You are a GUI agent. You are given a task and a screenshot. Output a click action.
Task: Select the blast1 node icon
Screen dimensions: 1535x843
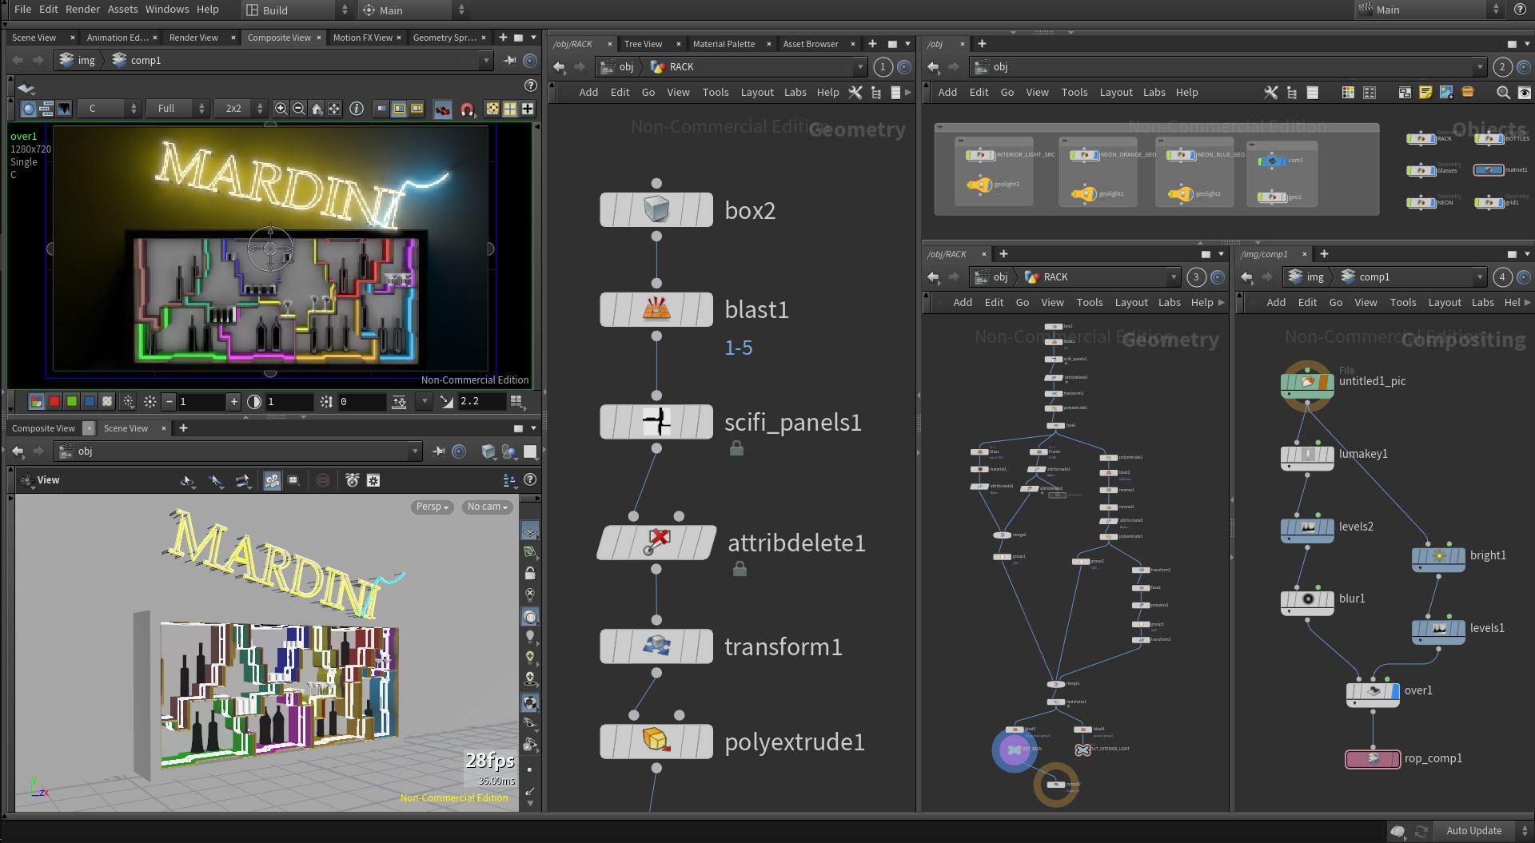click(656, 309)
